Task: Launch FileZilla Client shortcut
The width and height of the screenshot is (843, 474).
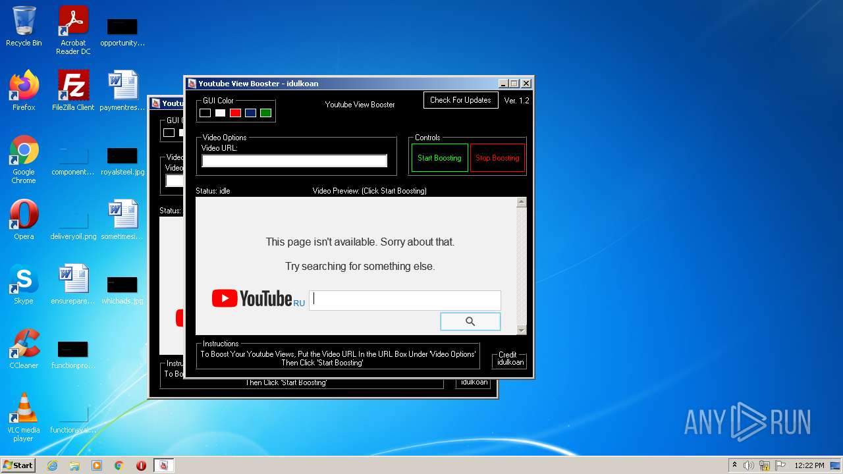Action: [73, 91]
